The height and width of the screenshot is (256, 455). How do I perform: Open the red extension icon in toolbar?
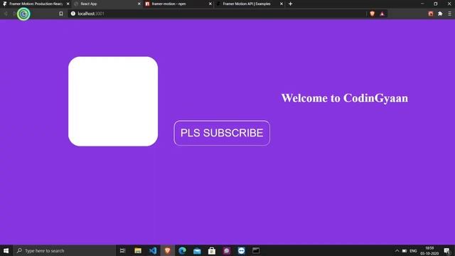coord(431,14)
